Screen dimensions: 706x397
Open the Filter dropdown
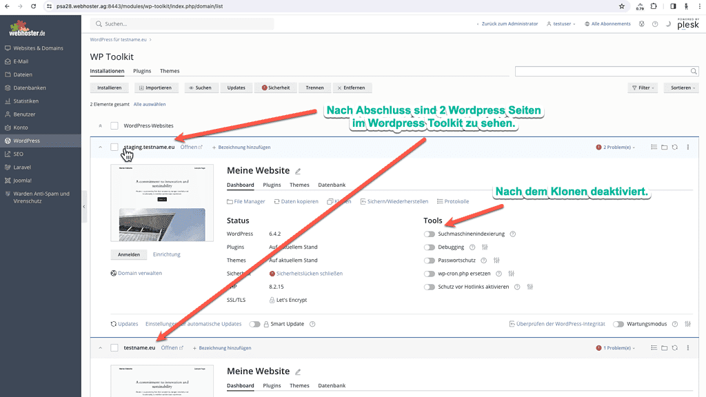643,88
